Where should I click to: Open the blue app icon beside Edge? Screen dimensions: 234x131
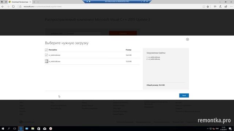tap(27, 128)
